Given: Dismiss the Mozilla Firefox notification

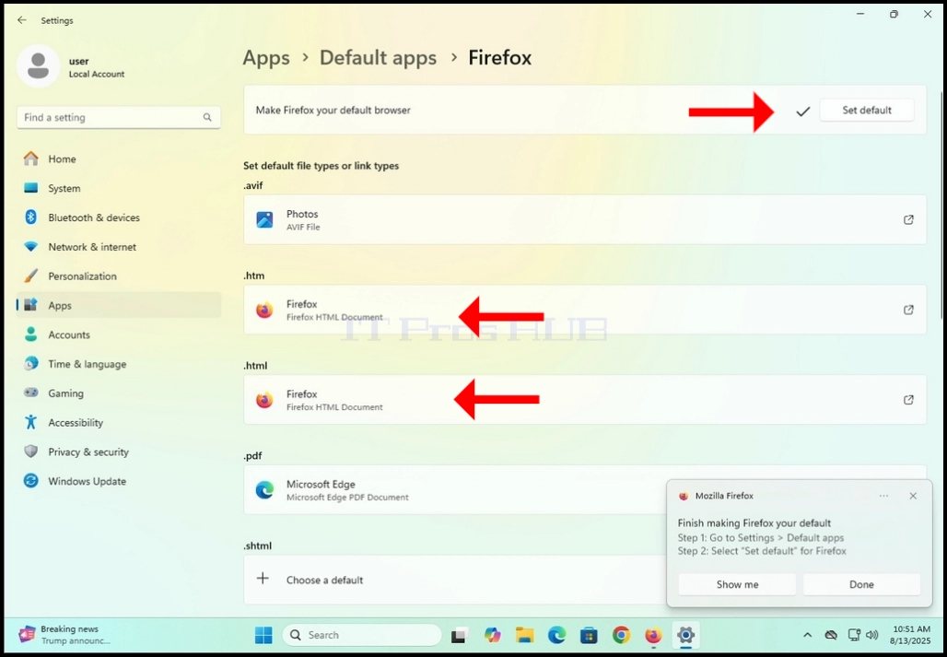Looking at the screenshot, I should [x=913, y=496].
